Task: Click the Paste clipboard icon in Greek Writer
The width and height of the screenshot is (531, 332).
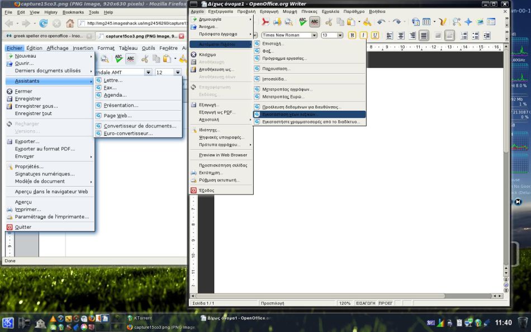Action: [351, 22]
